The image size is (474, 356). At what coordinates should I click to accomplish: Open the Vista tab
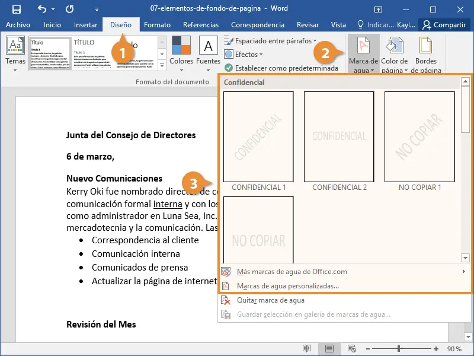click(x=338, y=25)
